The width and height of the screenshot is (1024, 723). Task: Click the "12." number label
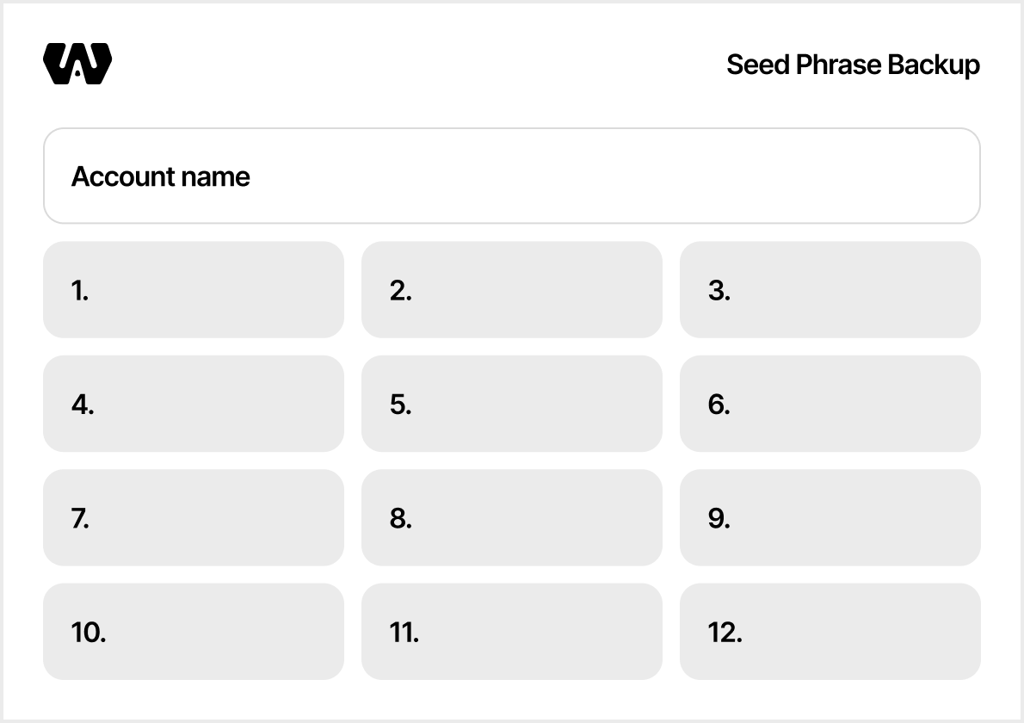(725, 633)
